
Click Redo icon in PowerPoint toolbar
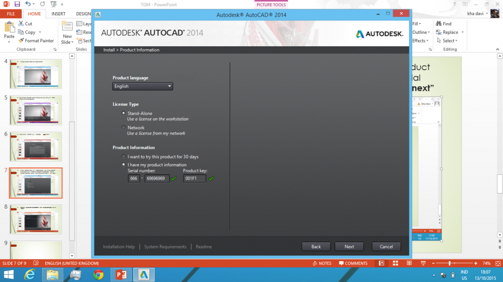tap(43, 4)
